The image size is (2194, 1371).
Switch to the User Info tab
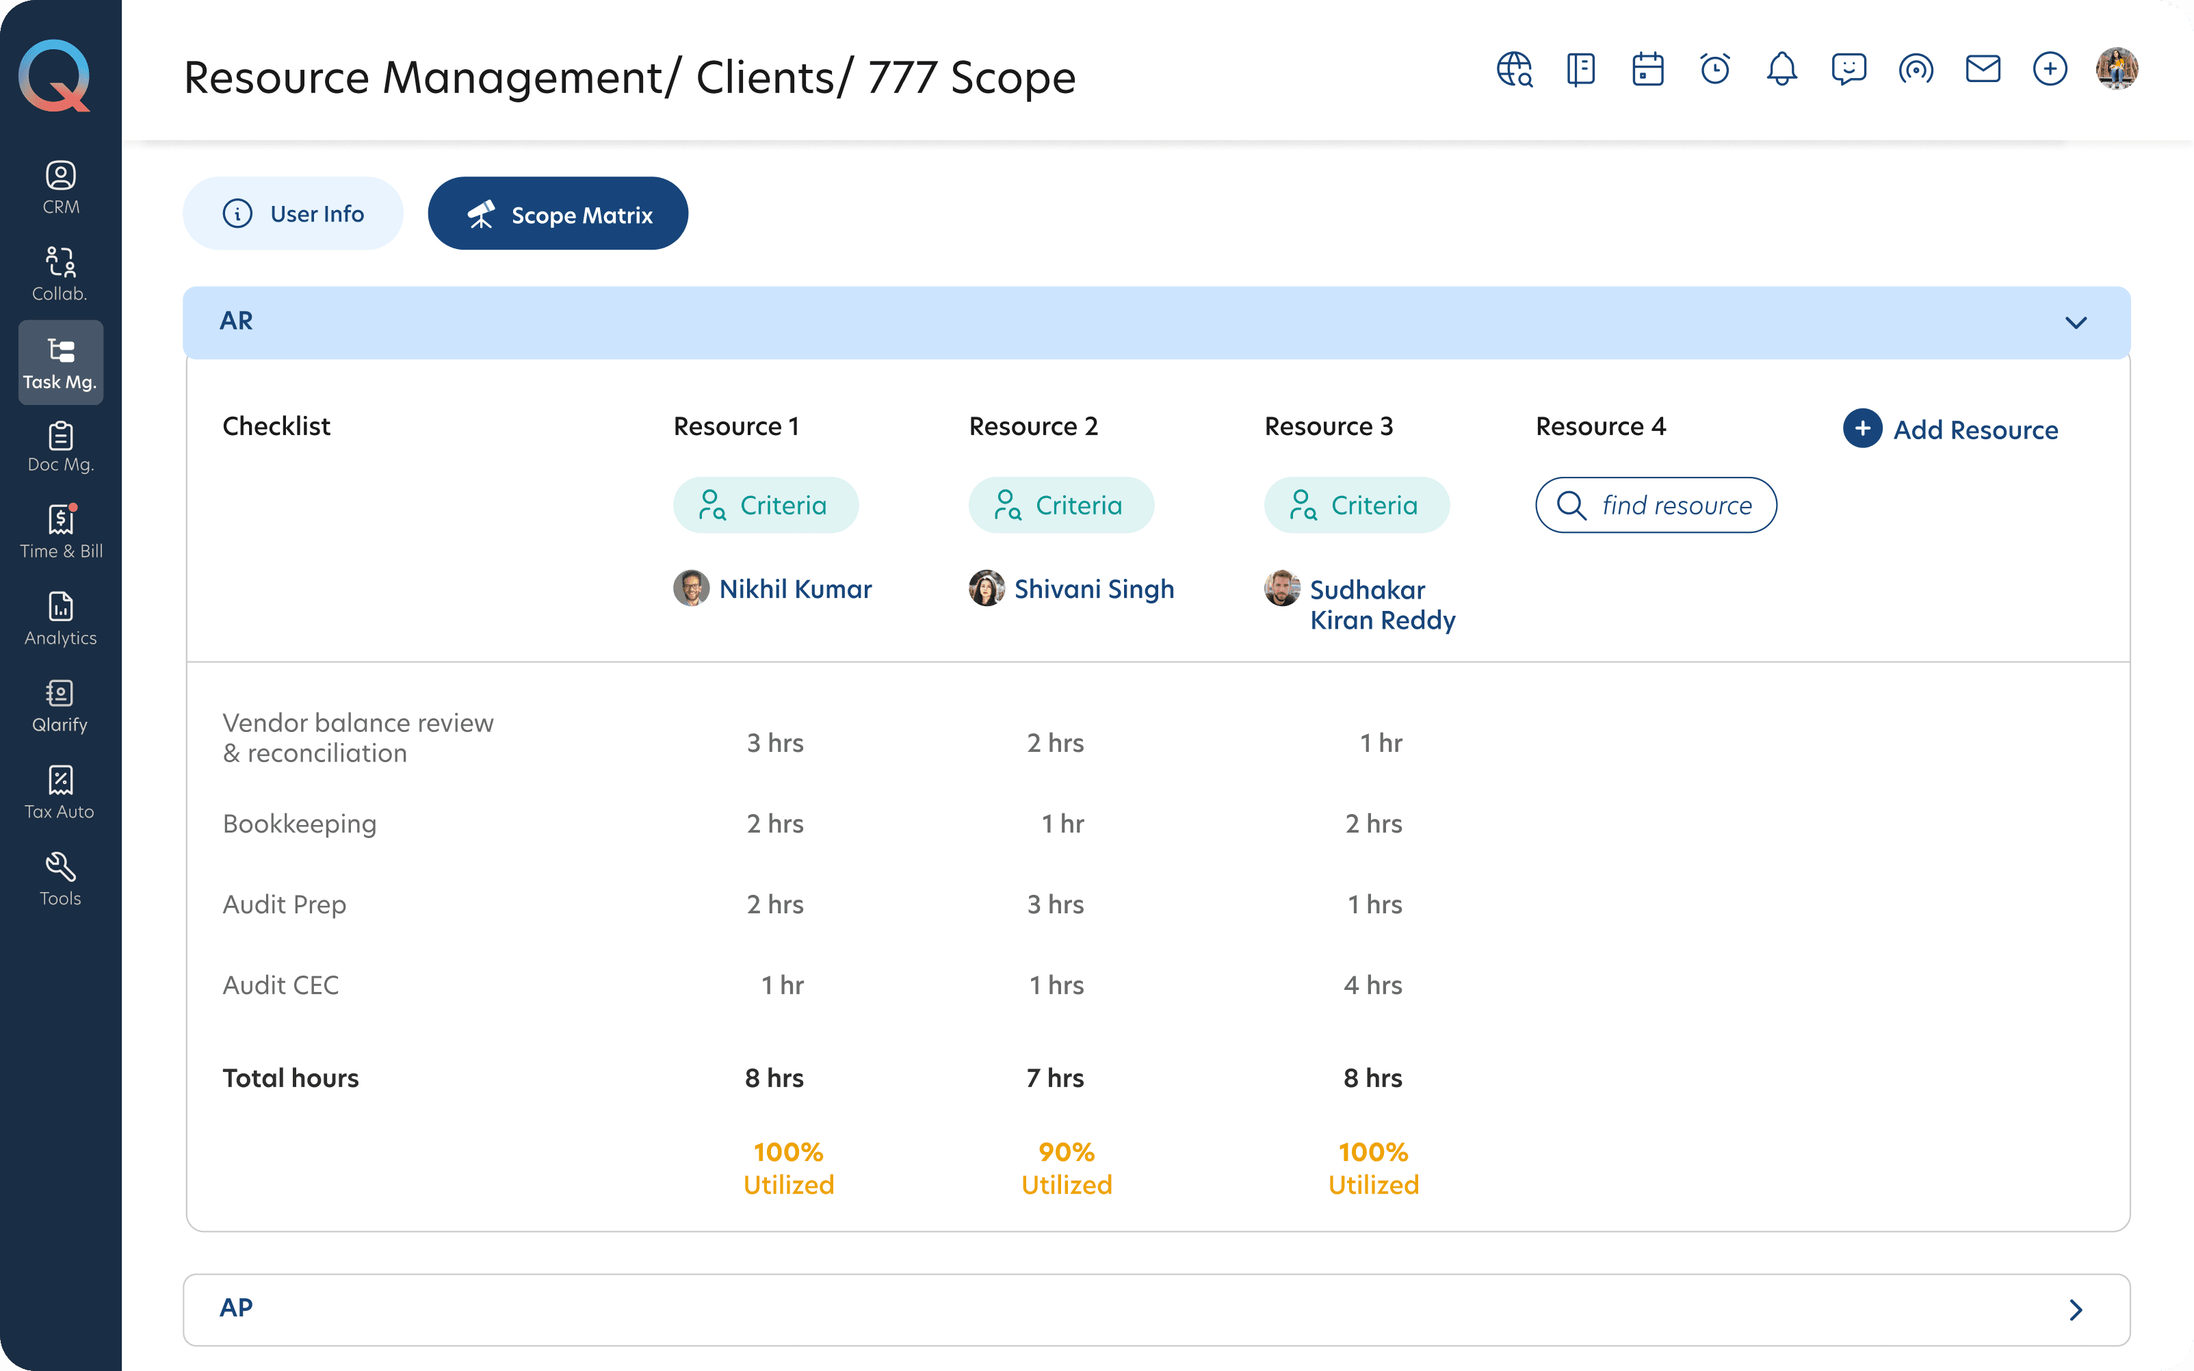(293, 214)
